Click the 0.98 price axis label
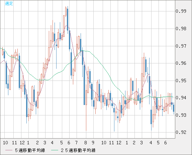 (x=181, y=29)
